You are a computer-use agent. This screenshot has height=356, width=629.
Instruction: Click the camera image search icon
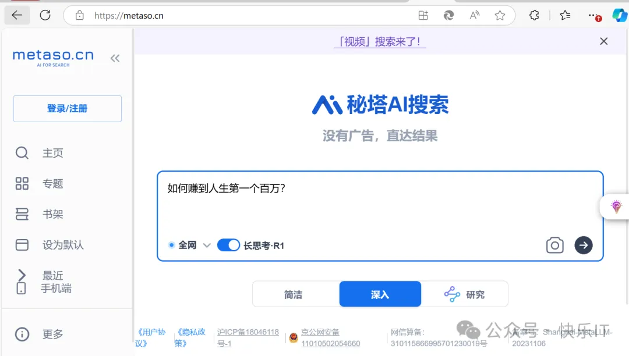coord(554,245)
